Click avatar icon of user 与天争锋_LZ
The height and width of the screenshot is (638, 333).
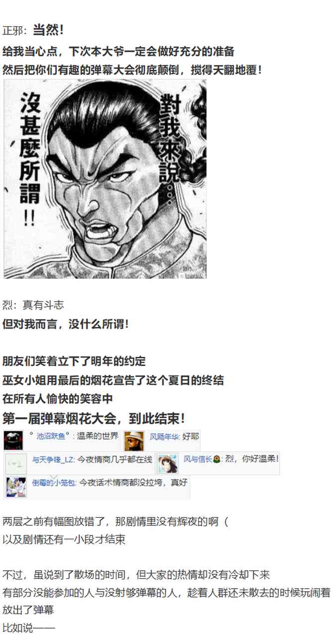pyautogui.click(x=16, y=464)
